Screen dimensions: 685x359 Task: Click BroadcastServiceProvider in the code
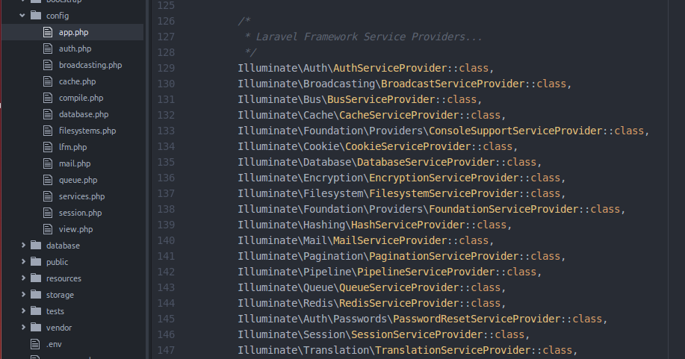point(453,84)
